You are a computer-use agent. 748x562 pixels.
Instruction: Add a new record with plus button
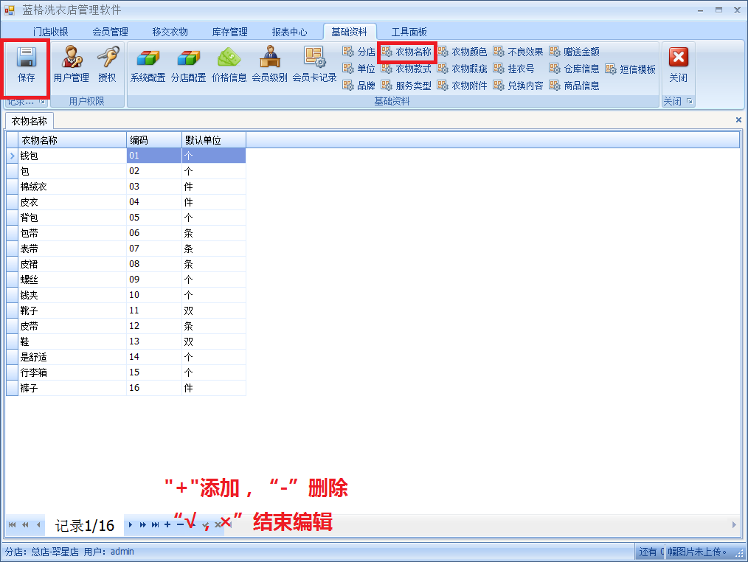[167, 525]
